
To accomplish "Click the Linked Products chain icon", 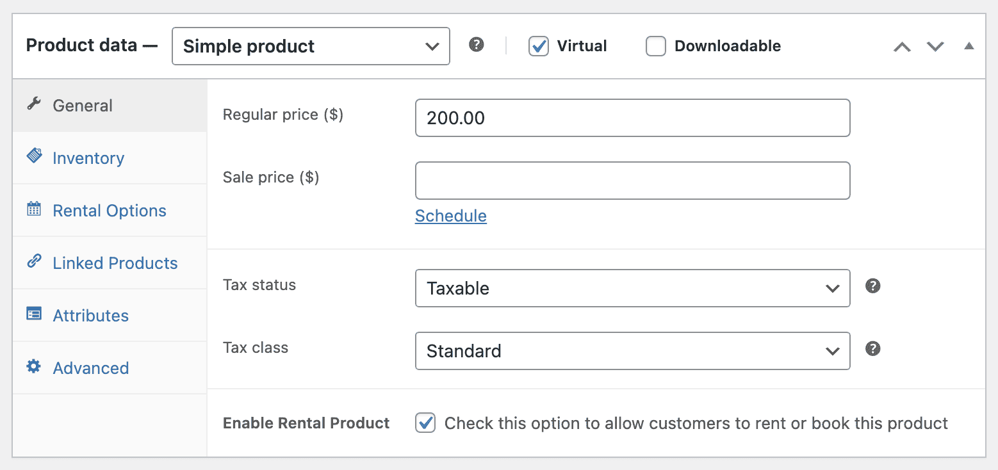I will (x=33, y=262).
